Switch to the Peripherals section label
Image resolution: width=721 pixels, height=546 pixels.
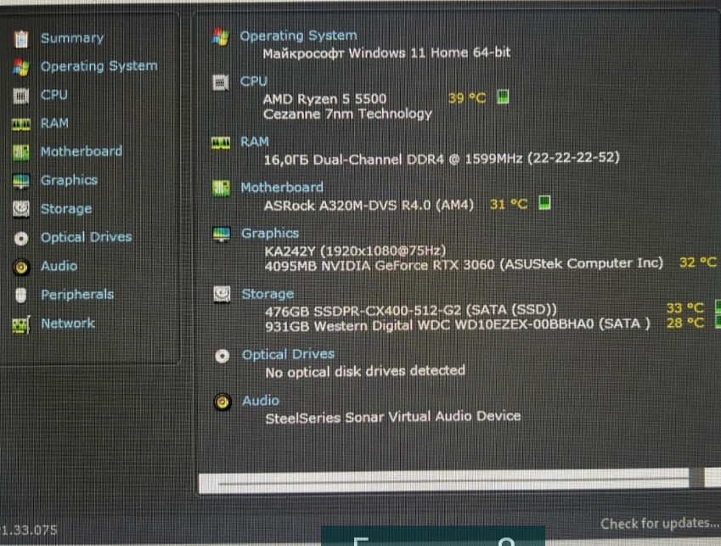(x=77, y=295)
